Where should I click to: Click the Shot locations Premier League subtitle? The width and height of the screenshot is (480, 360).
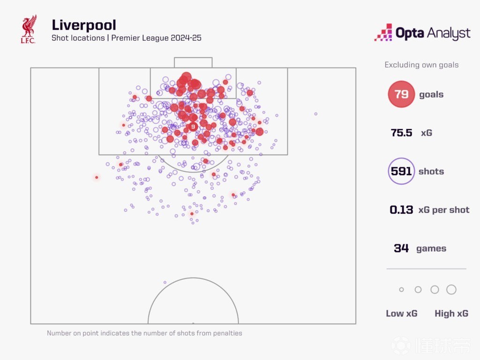pyautogui.click(x=127, y=38)
